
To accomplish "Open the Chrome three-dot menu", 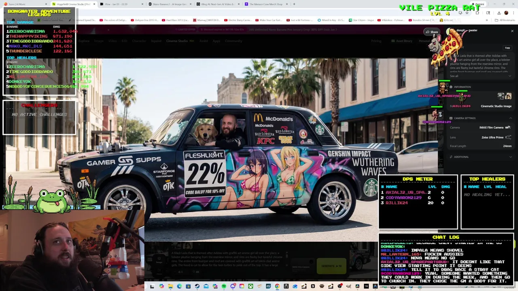I will pyautogui.click(x=513, y=13).
